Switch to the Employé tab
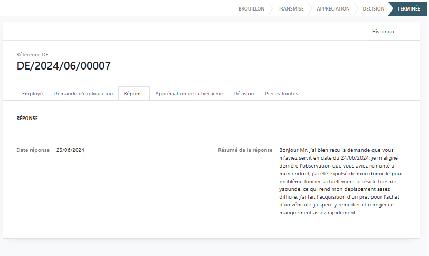This screenshot has height=256, width=429. click(x=33, y=93)
